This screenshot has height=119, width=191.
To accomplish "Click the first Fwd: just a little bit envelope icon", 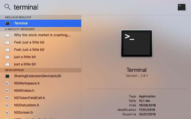I will [7, 42].
